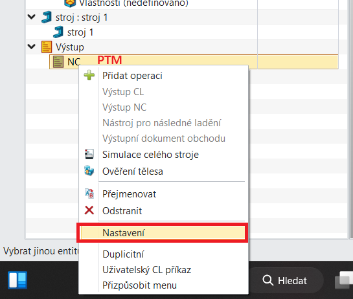353x299 pixels.
Task: Open Přizpůsobit menu option
Action: 139,285
